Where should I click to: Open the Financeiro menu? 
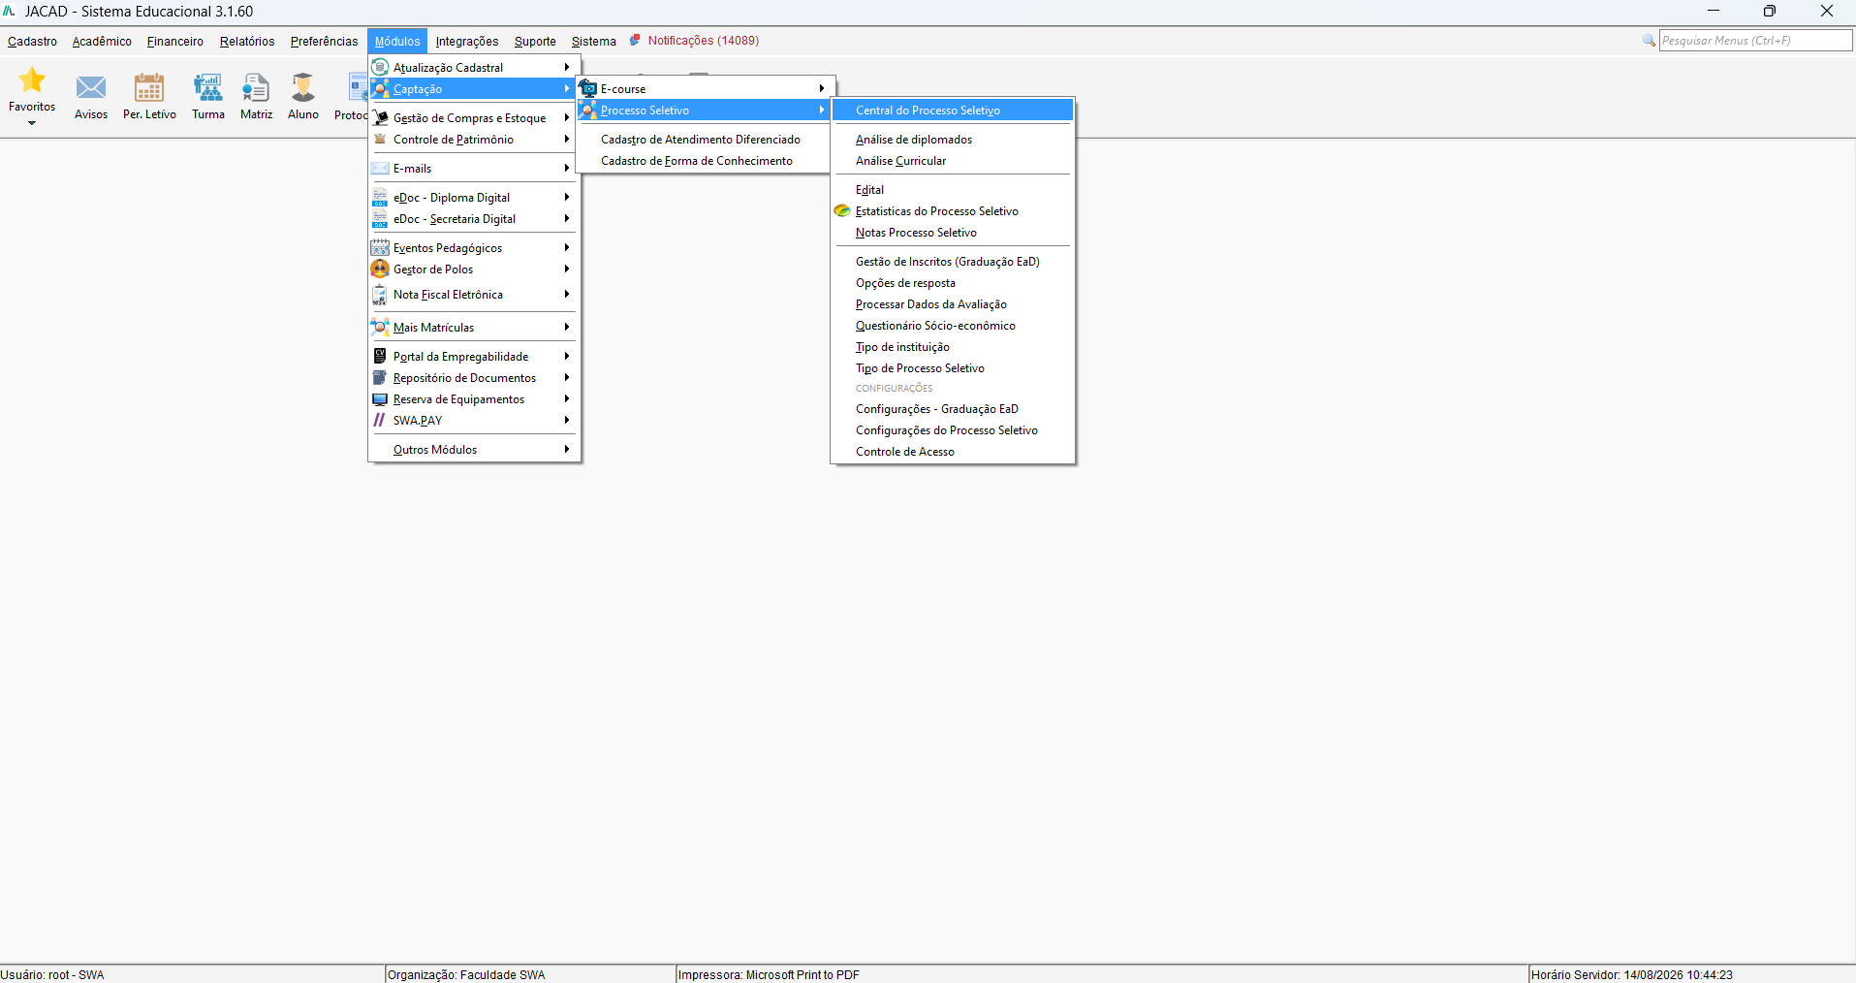(x=175, y=42)
